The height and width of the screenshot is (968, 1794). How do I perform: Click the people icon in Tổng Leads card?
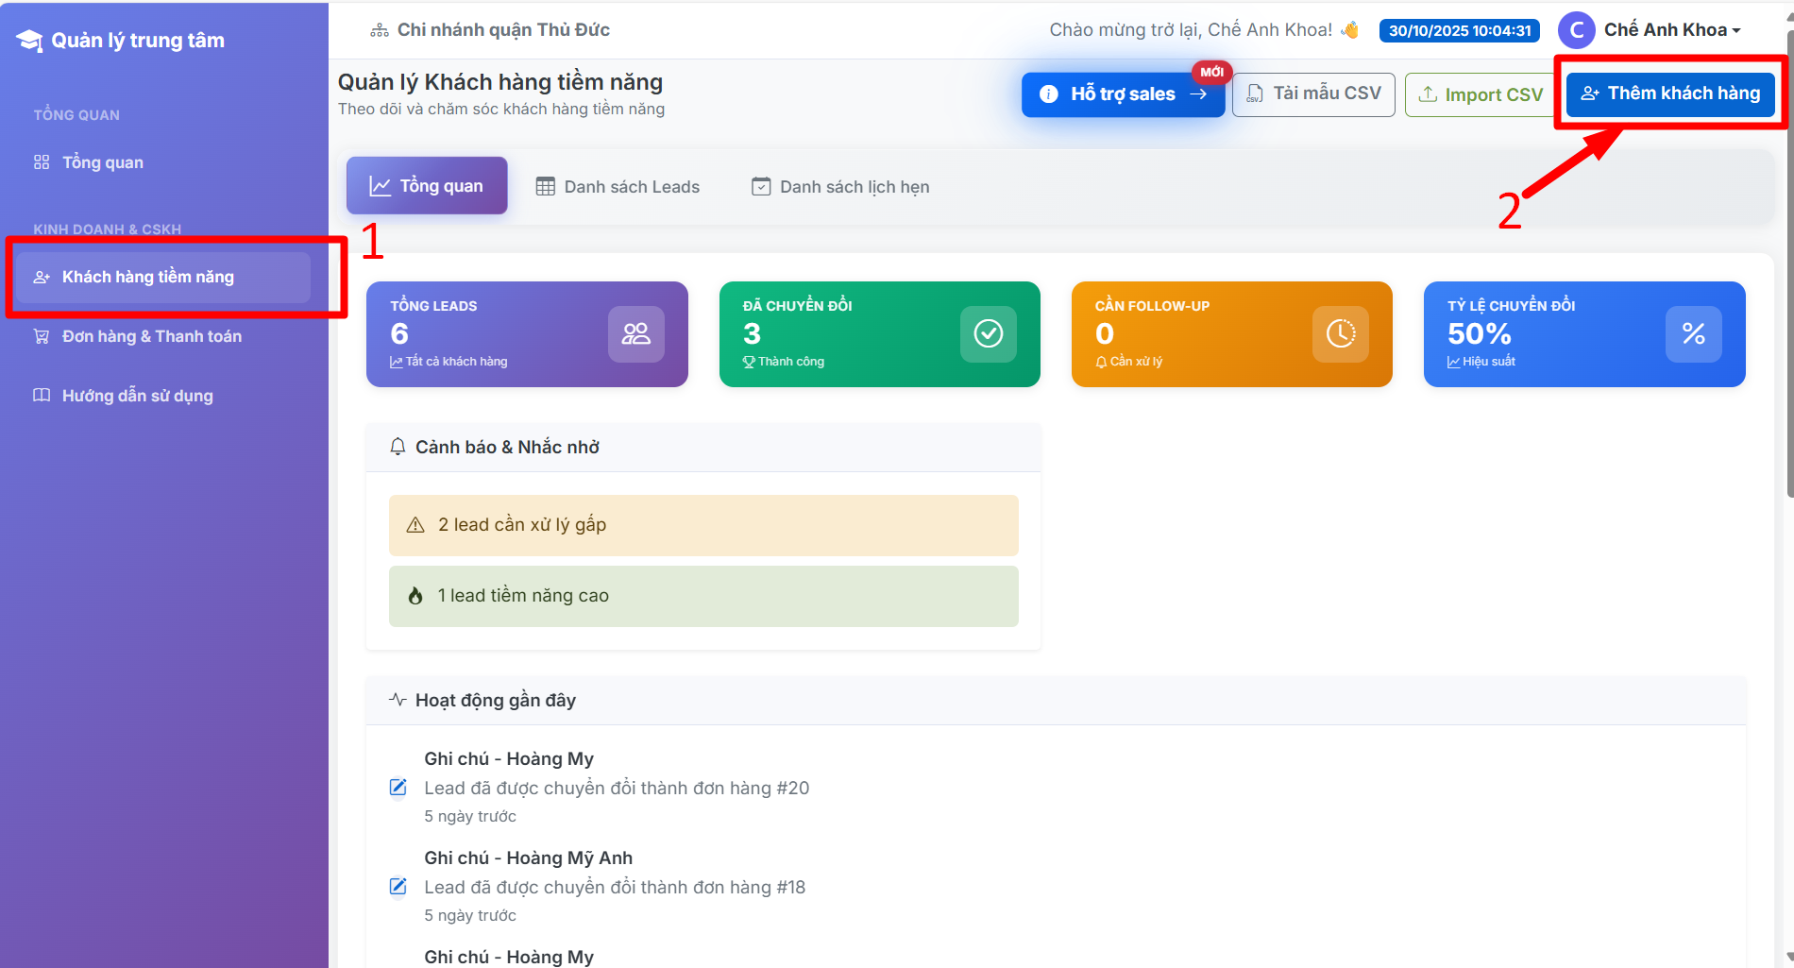pyautogui.click(x=635, y=333)
